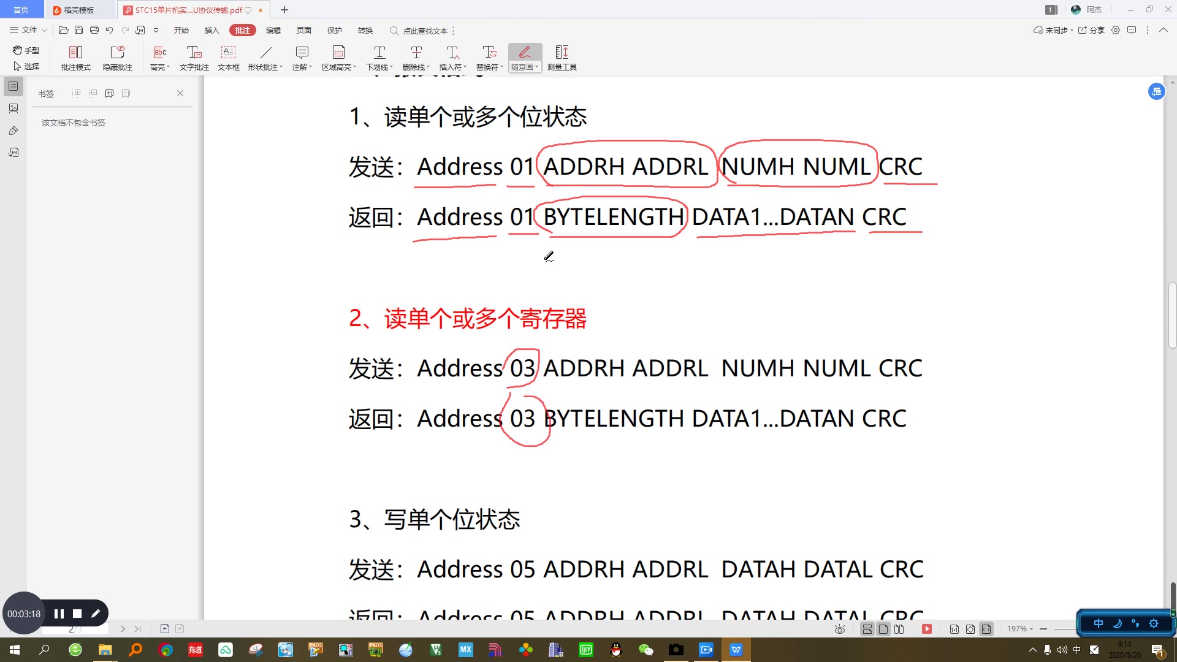The width and height of the screenshot is (1177, 662).
Task: Open the measure tool (测量工具)
Action: pos(561,57)
